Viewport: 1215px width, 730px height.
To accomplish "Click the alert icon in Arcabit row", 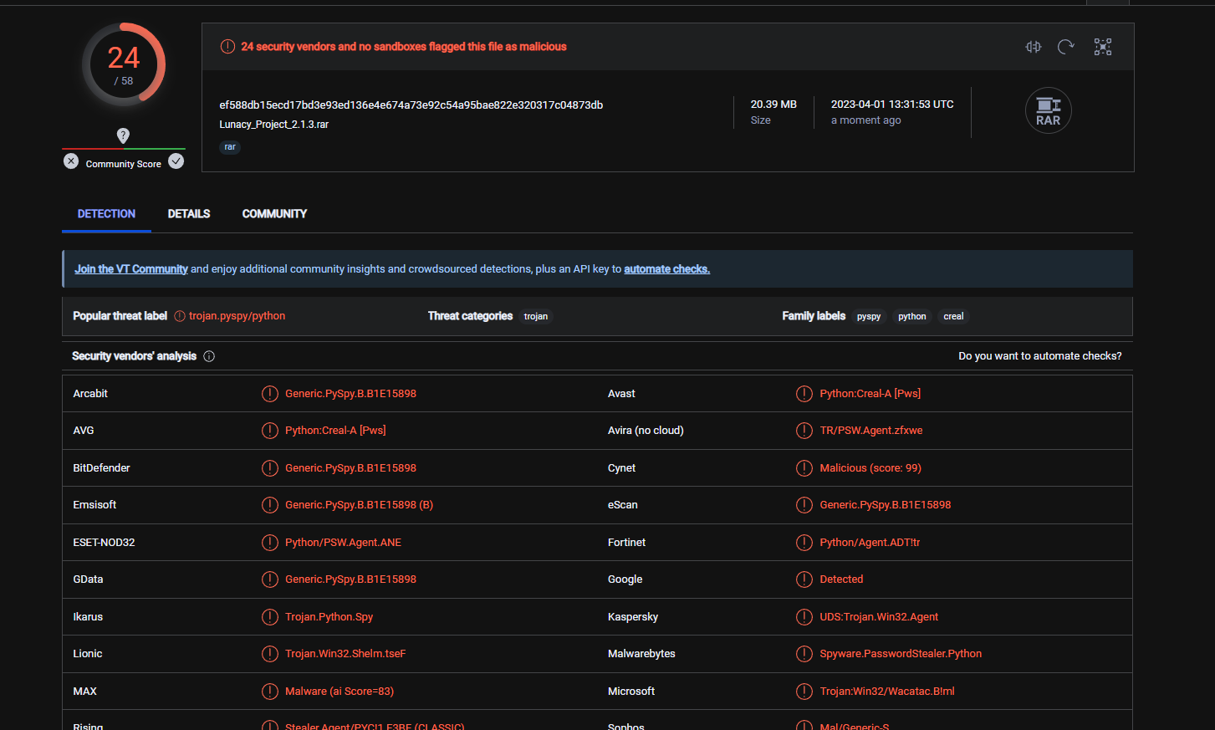I will pos(270,394).
